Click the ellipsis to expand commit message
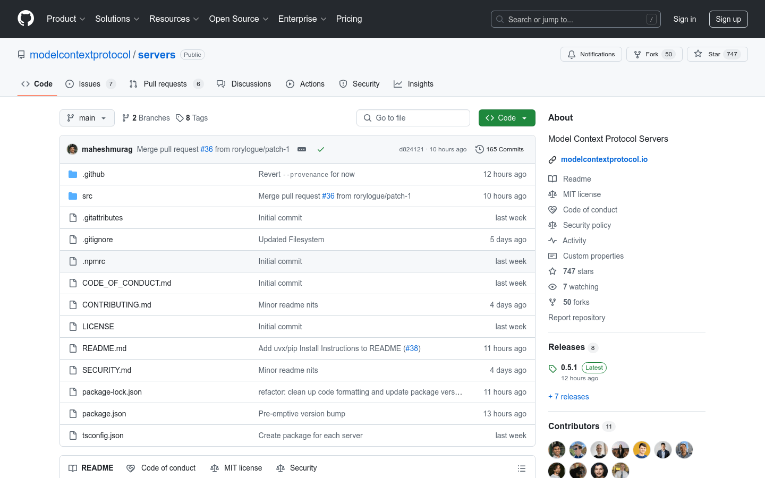The height and width of the screenshot is (478, 765). pyautogui.click(x=302, y=149)
